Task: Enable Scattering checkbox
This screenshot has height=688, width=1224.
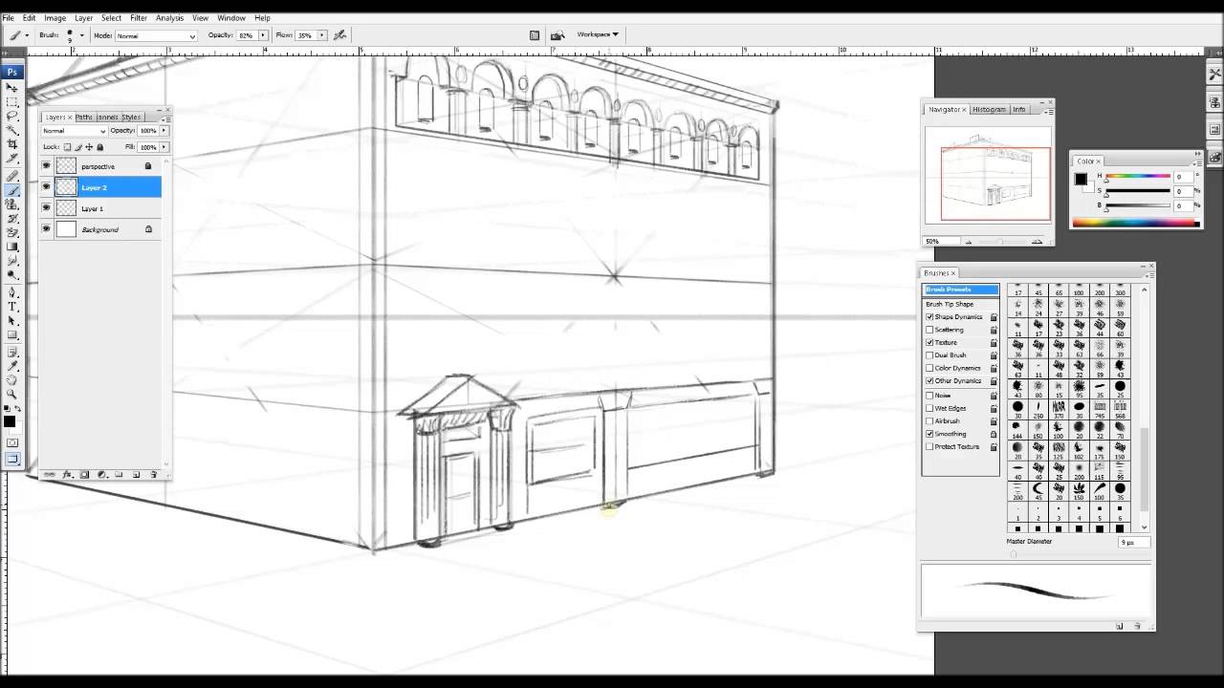Action: (929, 330)
